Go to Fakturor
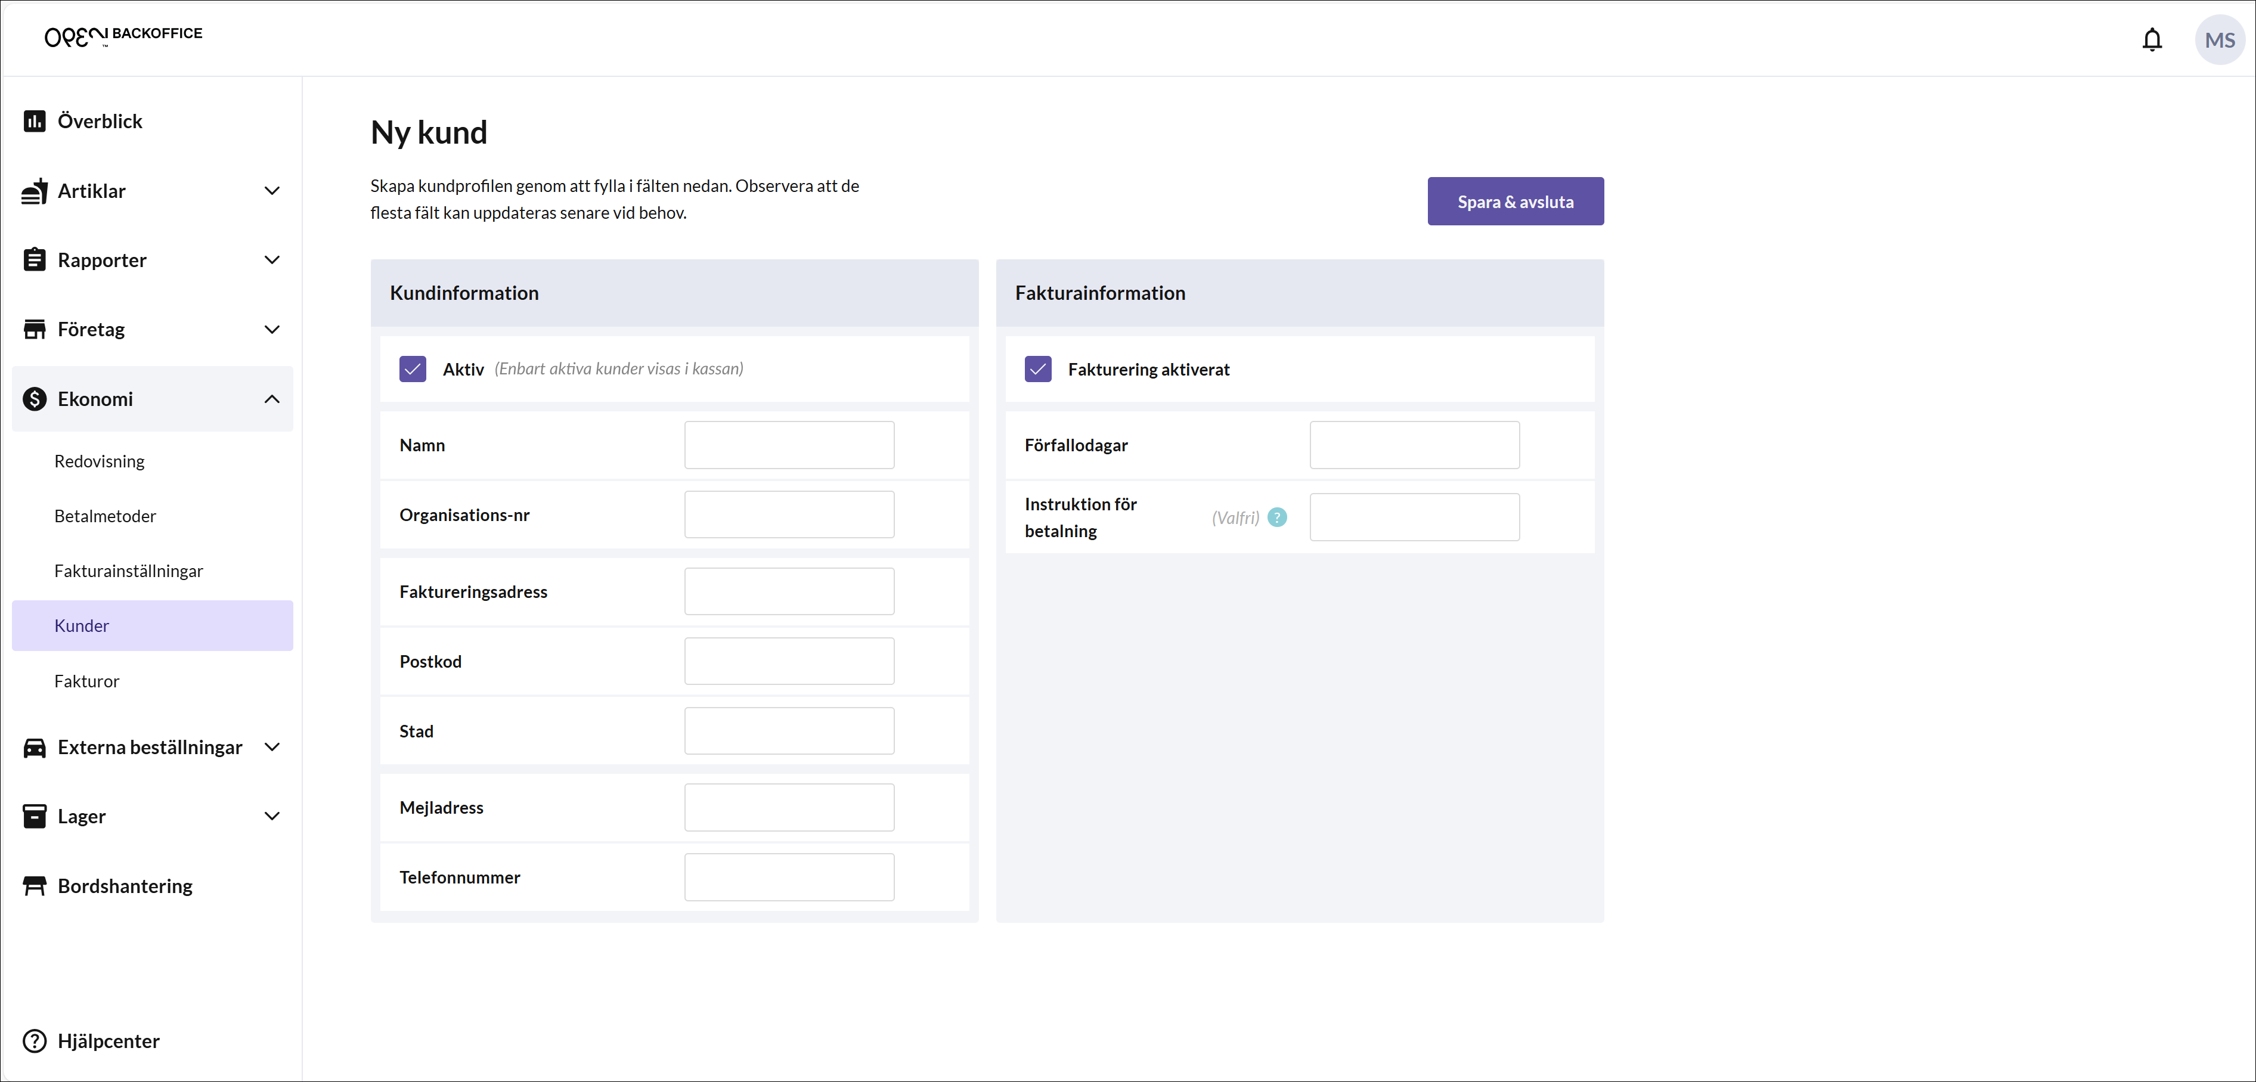2256x1082 pixels. coord(86,681)
